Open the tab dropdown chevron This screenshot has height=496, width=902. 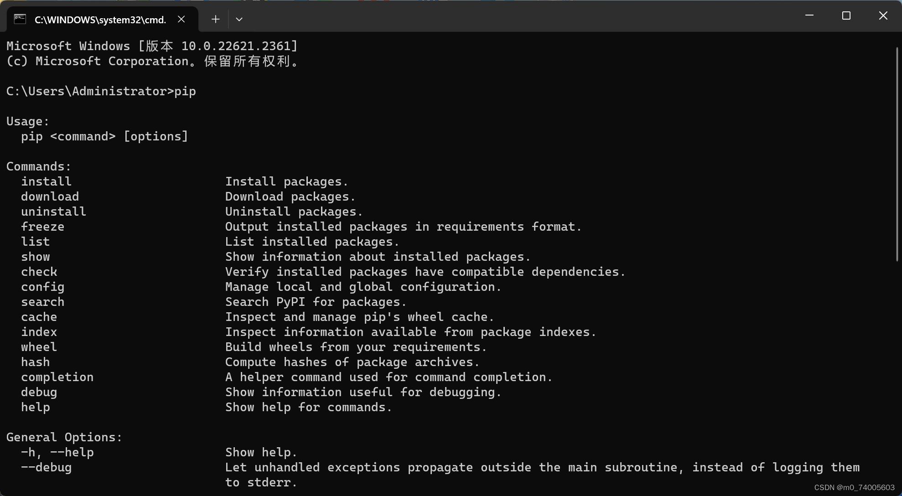[239, 19]
